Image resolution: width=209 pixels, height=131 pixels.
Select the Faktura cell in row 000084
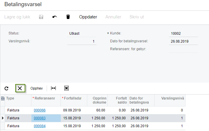coord(18,126)
